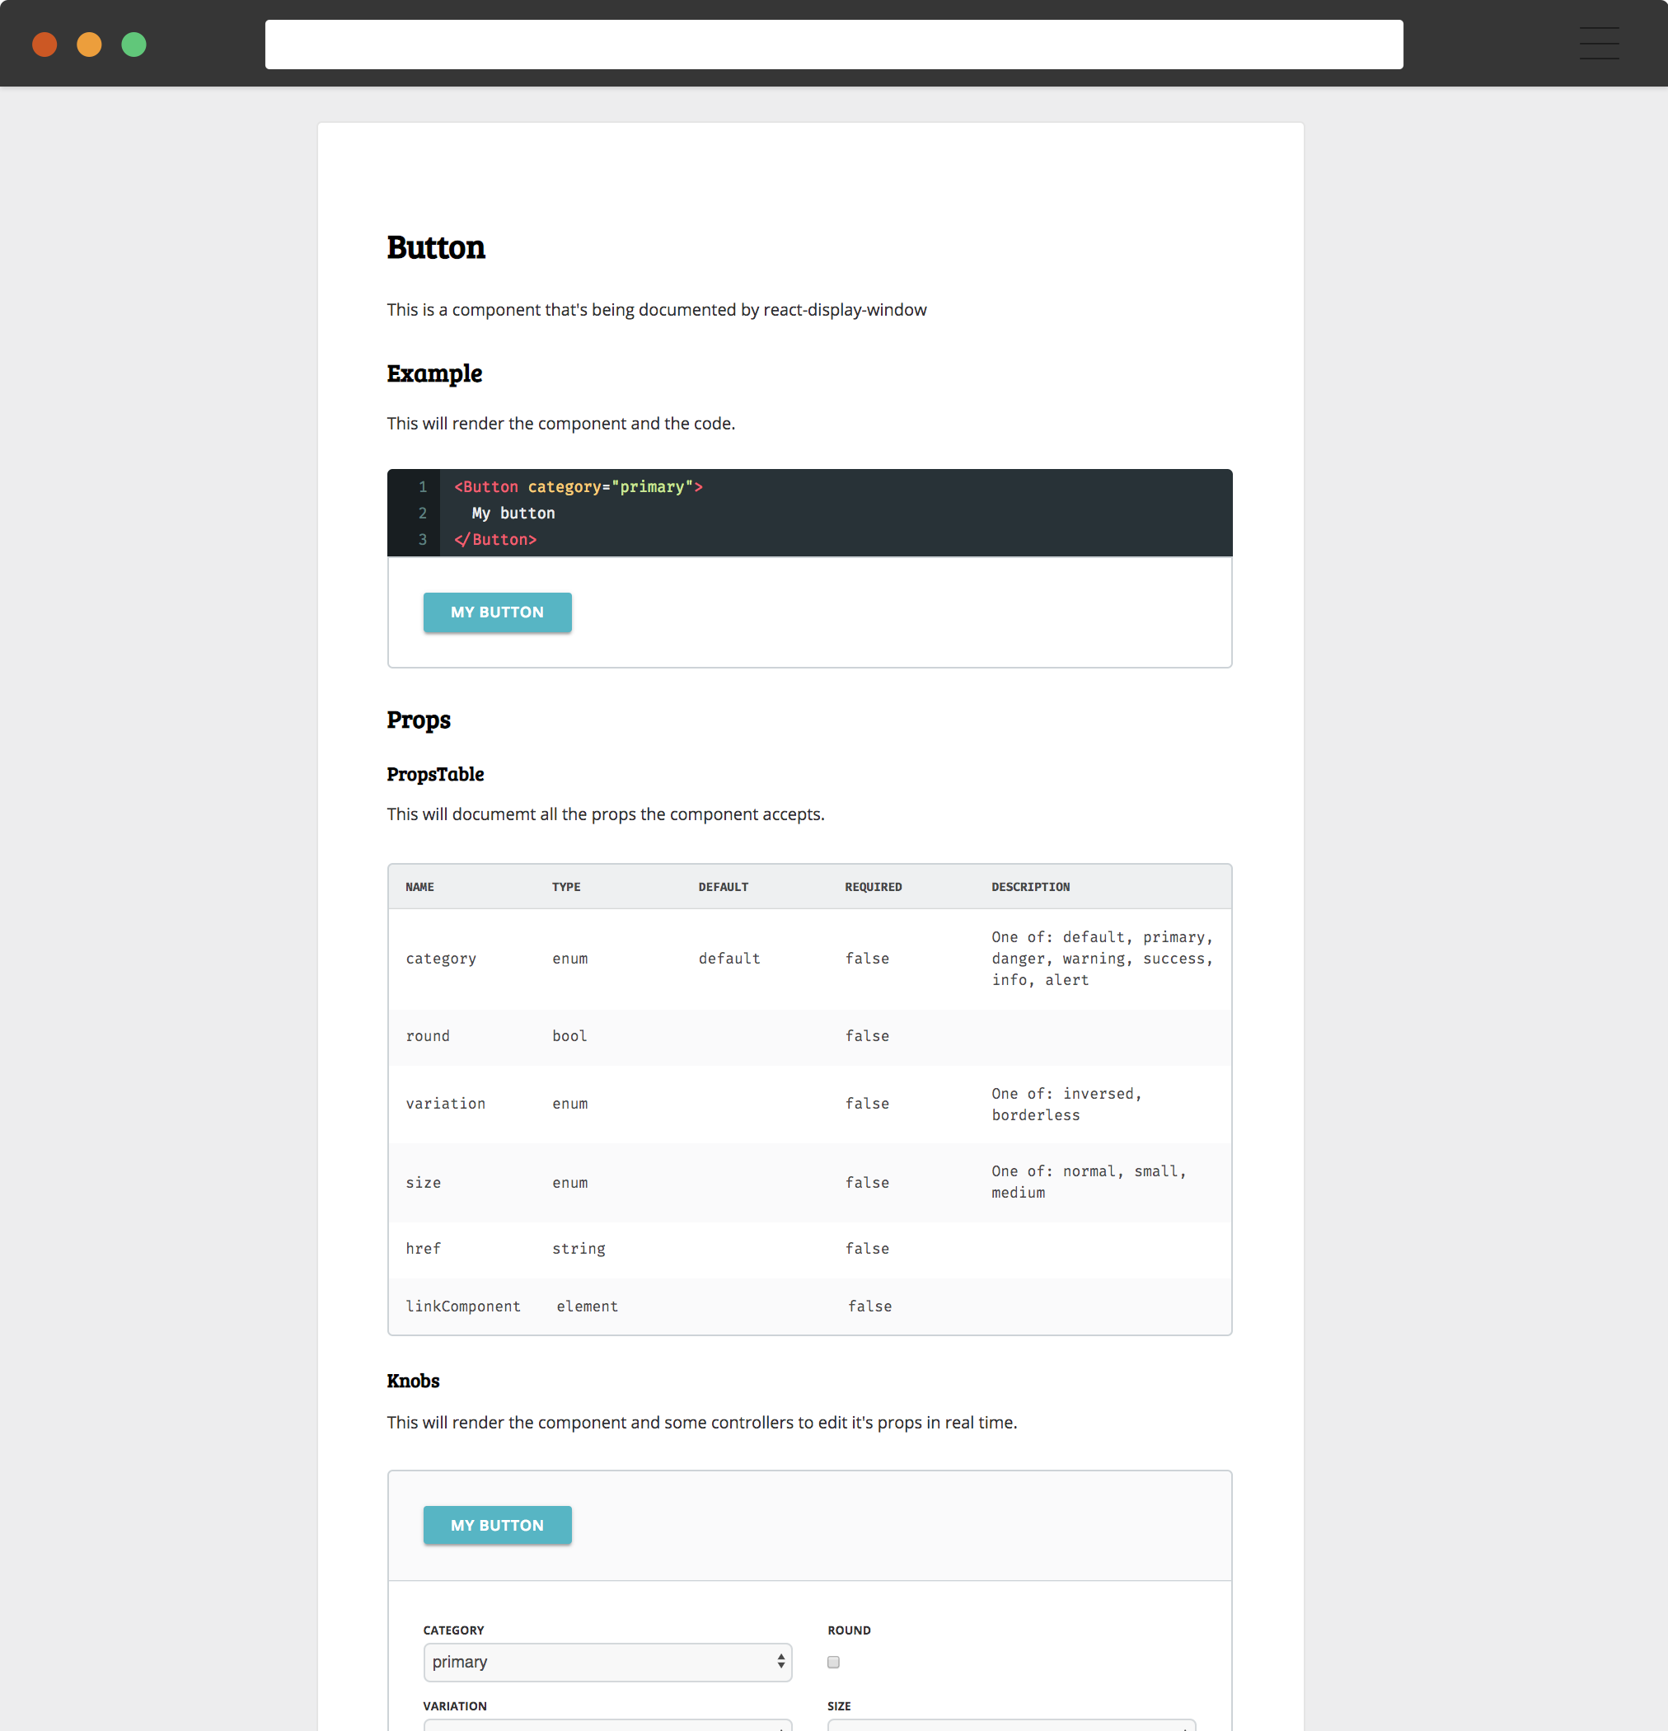
Task: Click the orange window dot
Action: (89, 45)
